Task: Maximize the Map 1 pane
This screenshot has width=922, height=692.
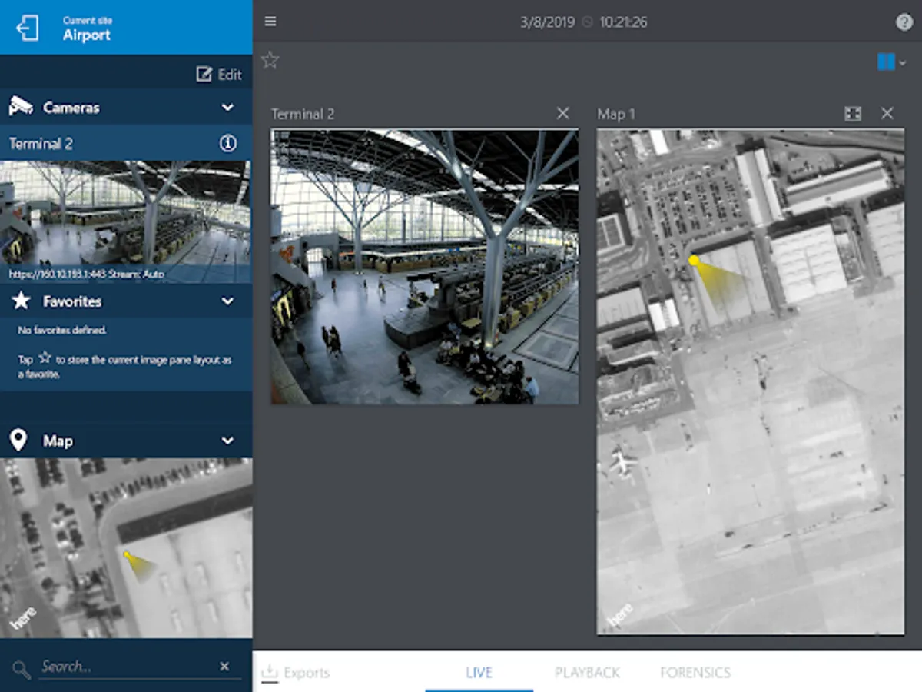Action: click(x=853, y=114)
